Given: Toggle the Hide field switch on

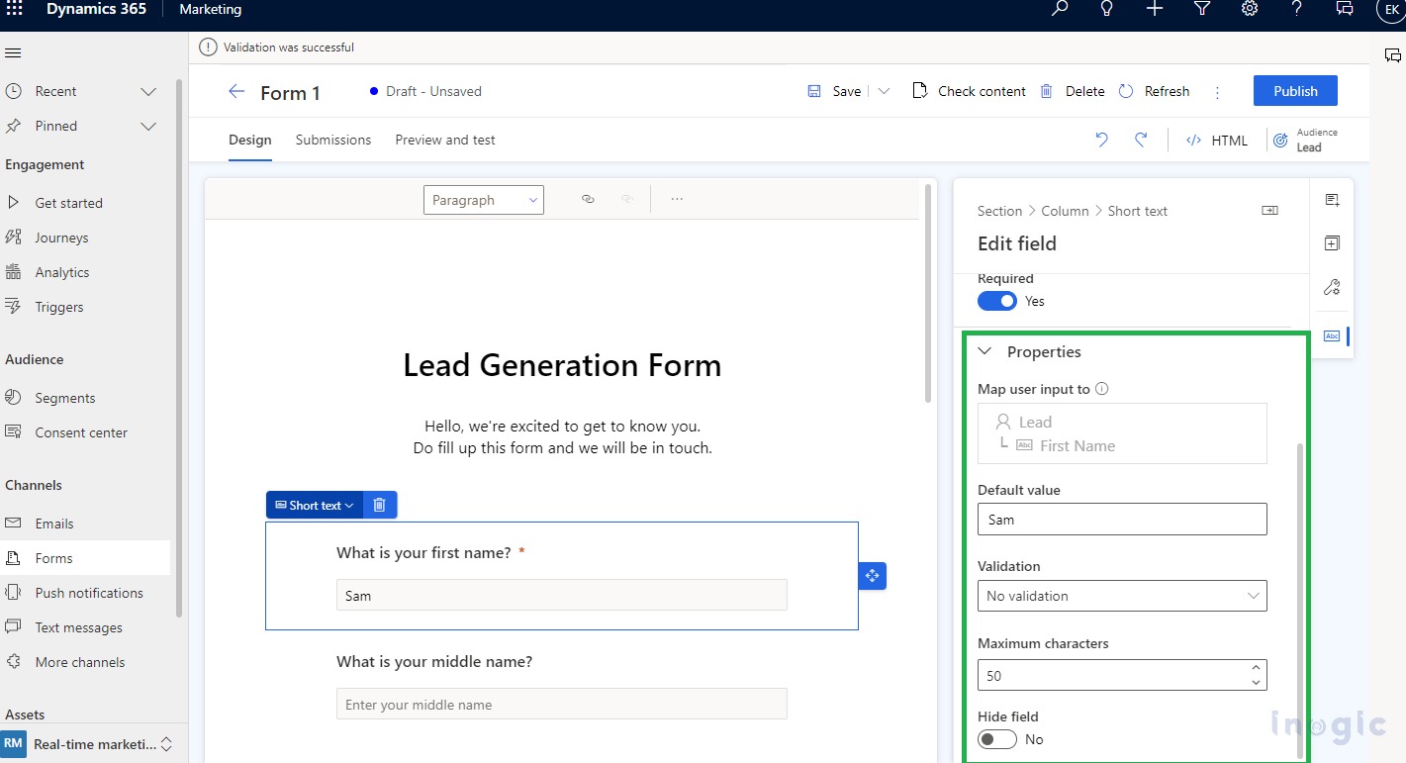Looking at the screenshot, I should [x=997, y=739].
